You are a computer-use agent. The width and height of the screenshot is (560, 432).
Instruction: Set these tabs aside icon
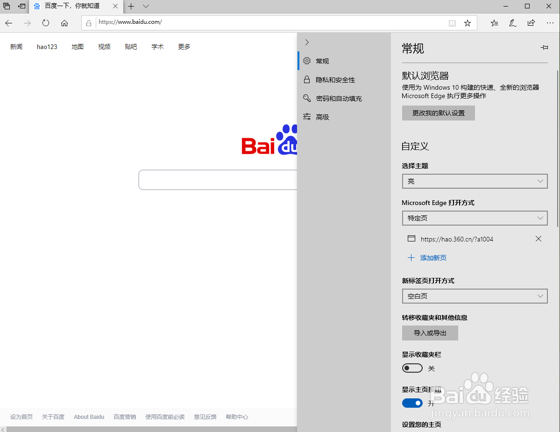click(x=22, y=6)
